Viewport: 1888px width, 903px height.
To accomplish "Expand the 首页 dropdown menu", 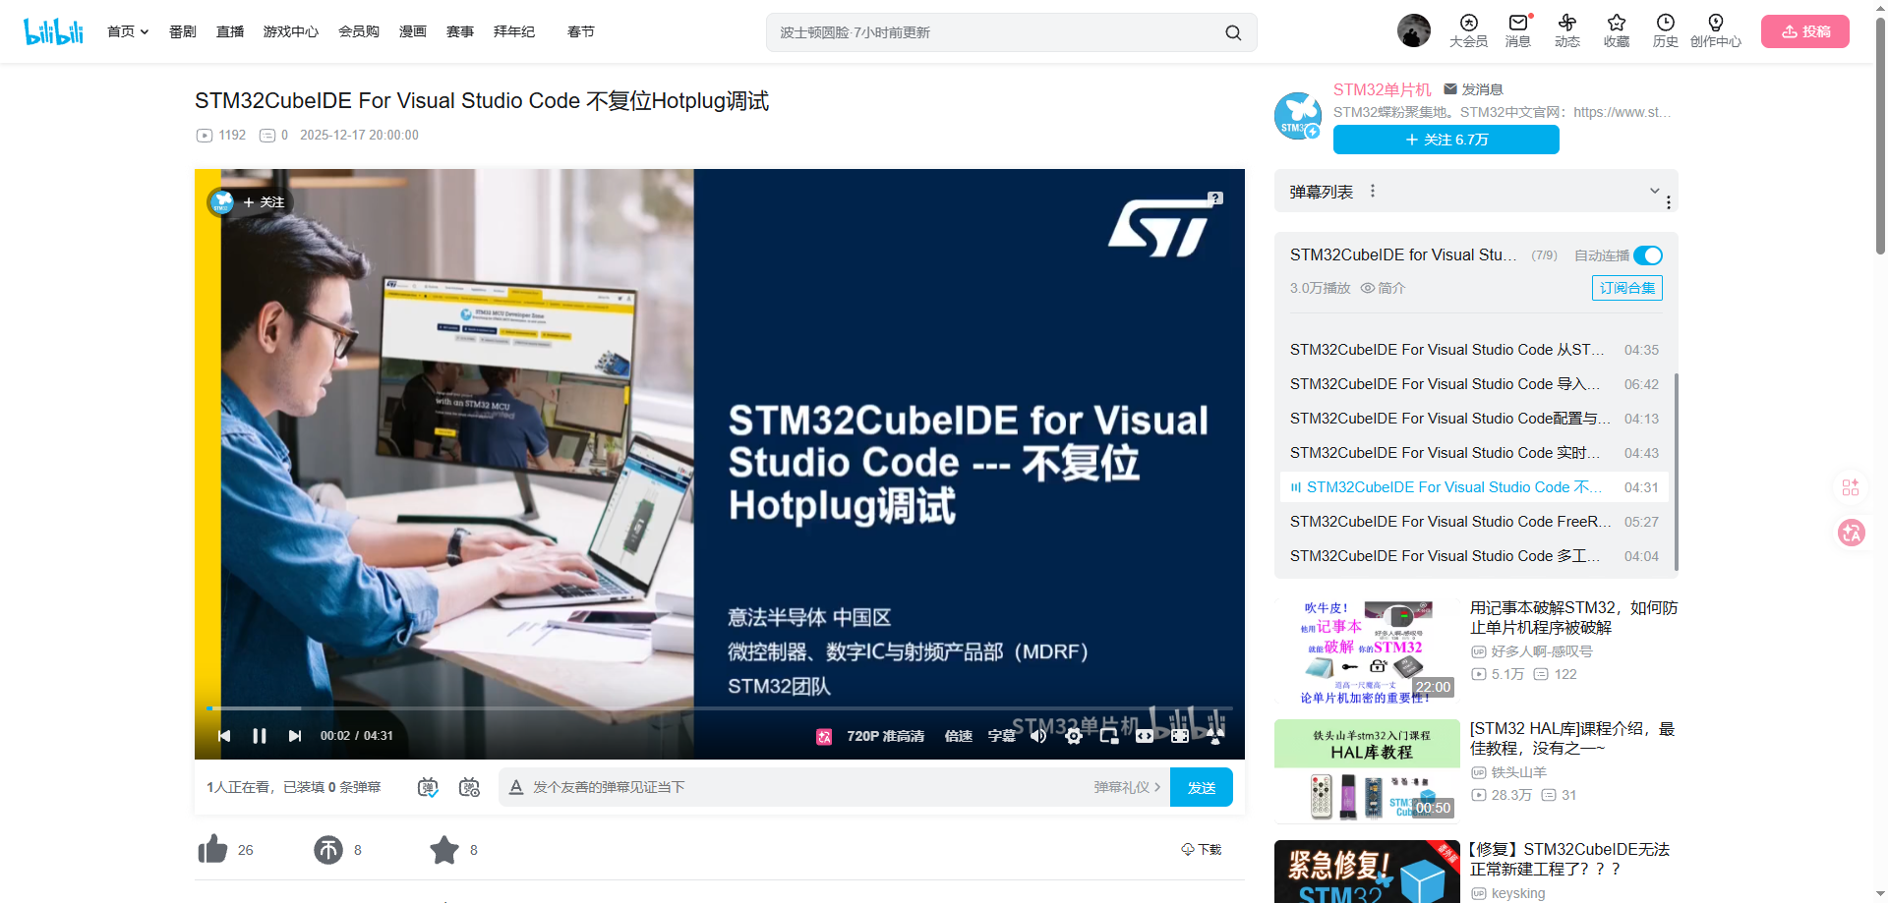I will point(128,31).
